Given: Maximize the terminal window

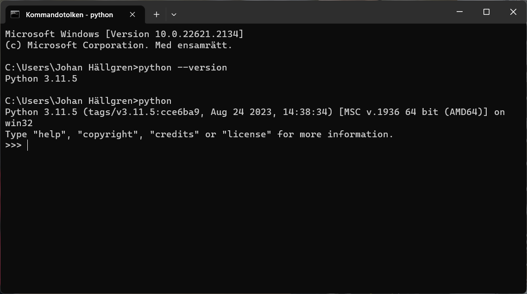Looking at the screenshot, I should [486, 12].
